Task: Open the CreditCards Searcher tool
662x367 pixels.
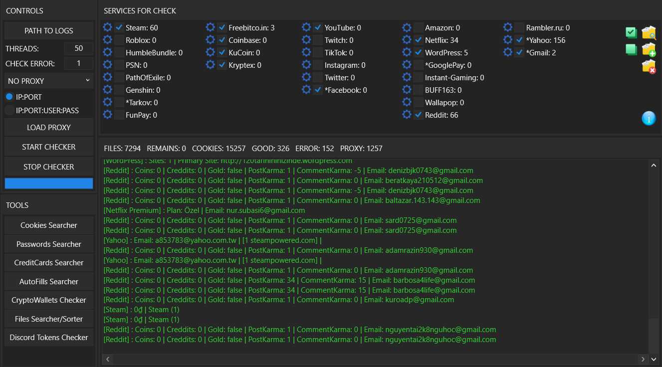Action: [x=49, y=263]
